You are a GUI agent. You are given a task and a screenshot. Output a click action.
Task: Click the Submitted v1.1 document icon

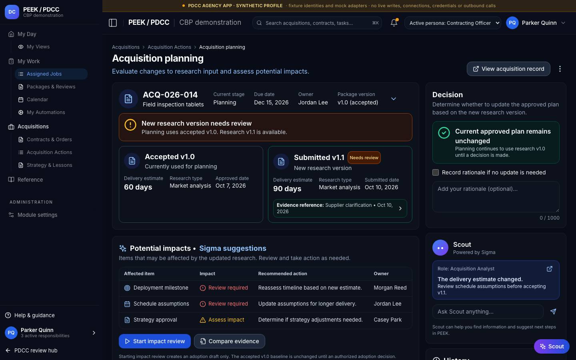pos(281,162)
